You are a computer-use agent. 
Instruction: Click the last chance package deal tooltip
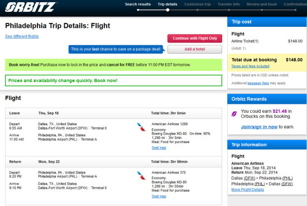coord(116,49)
